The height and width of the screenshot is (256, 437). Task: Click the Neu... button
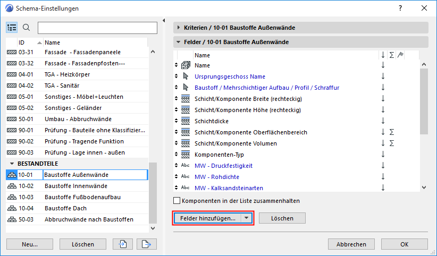coord(30,244)
